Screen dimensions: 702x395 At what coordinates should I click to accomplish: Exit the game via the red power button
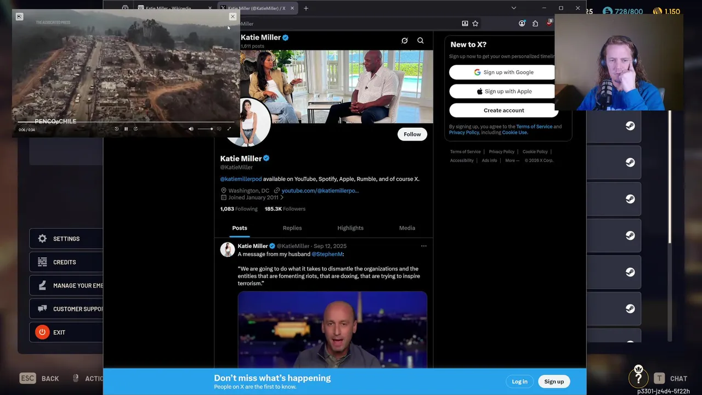pos(42,332)
